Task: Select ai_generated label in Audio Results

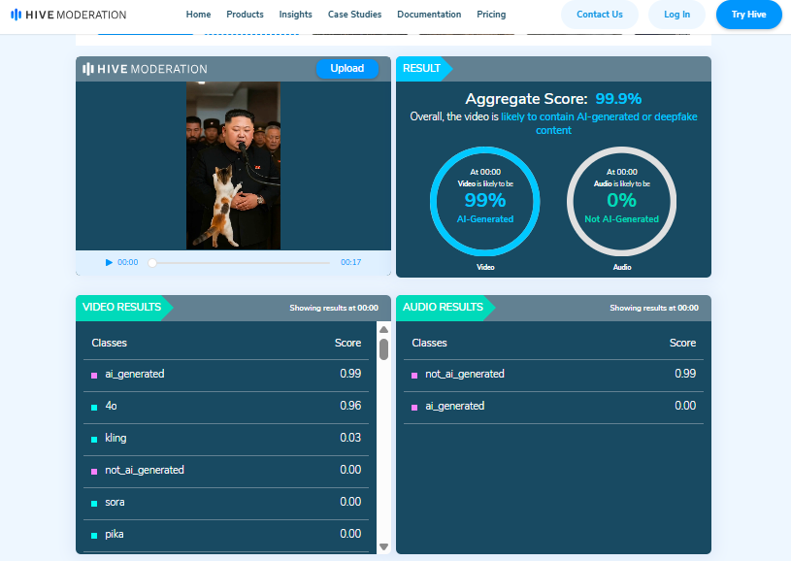Action: tap(454, 406)
